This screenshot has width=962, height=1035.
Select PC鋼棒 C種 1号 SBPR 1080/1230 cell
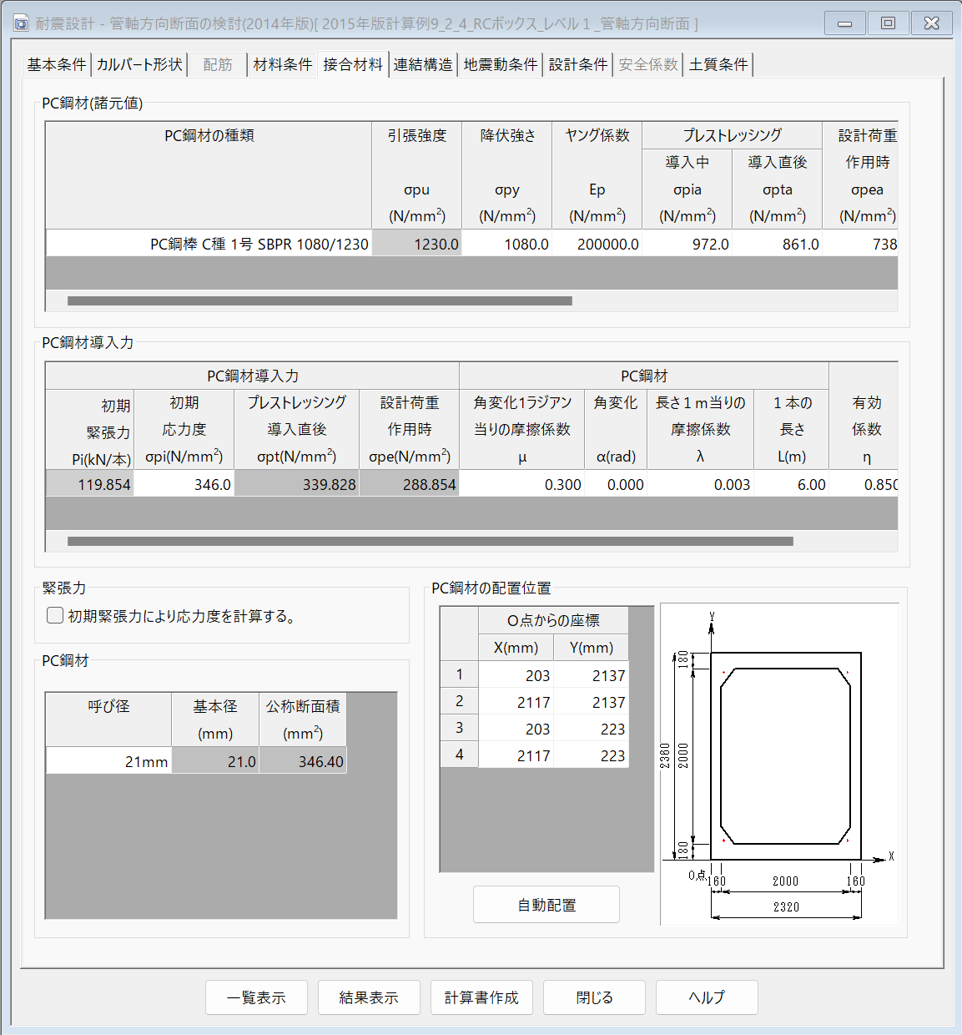click(209, 244)
